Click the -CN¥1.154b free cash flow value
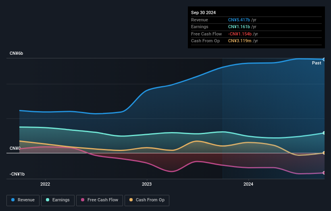The width and height of the screenshot is (331, 211). click(x=240, y=34)
